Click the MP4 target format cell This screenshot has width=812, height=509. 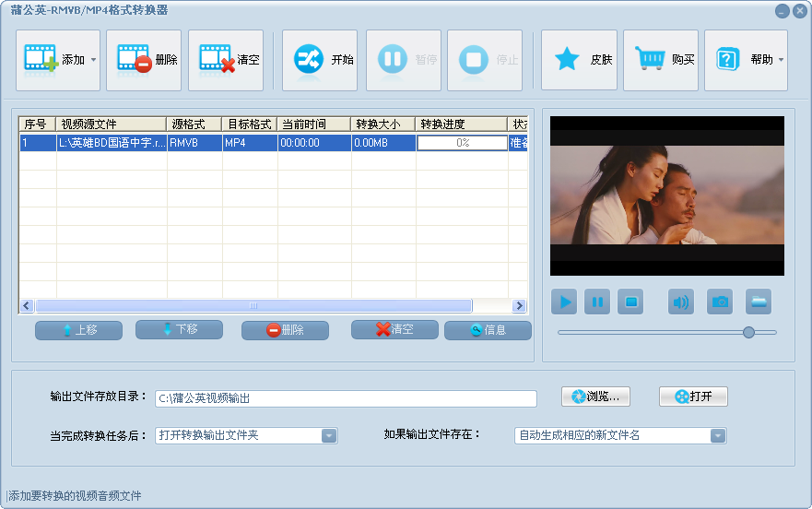click(250, 143)
